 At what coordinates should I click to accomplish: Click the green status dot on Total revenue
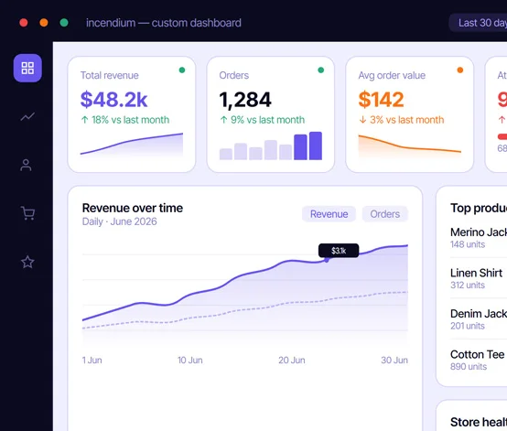click(x=182, y=70)
